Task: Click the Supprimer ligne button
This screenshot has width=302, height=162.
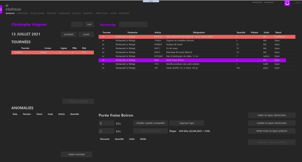Action: click(186, 123)
